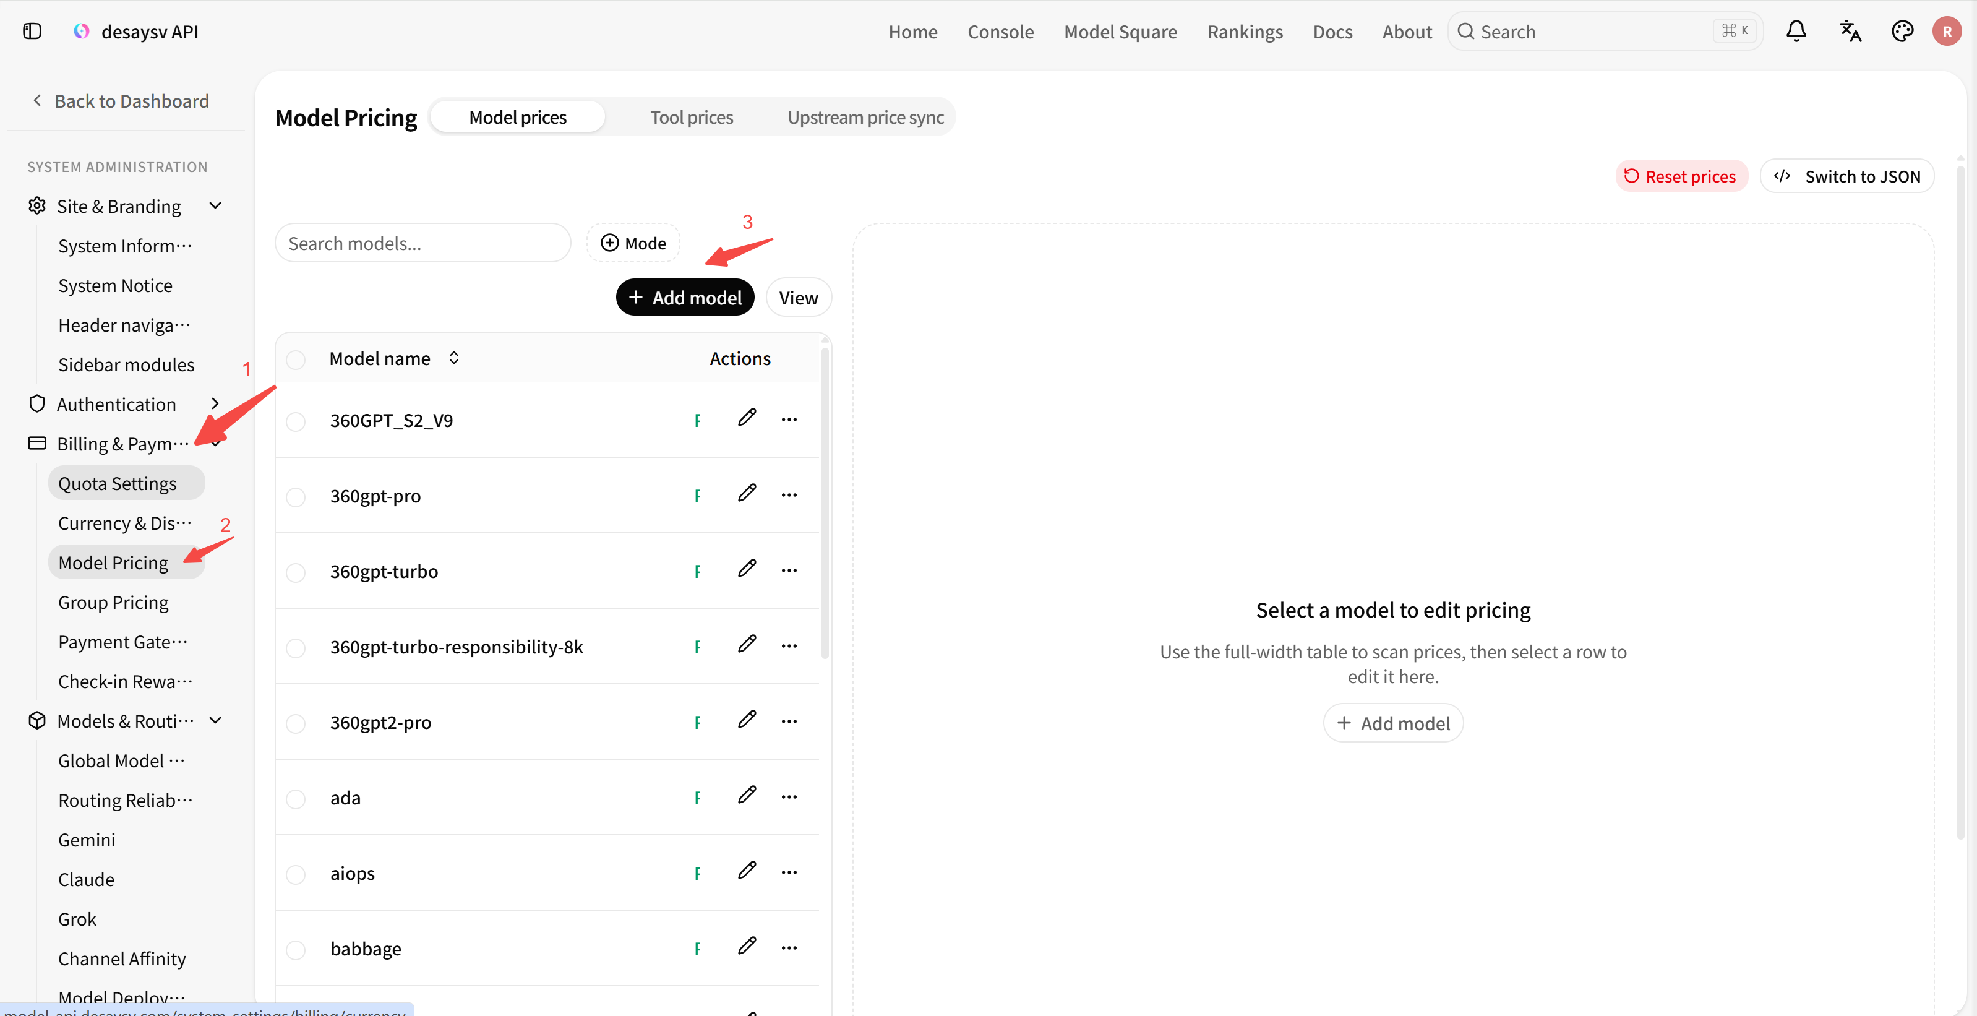This screenshot has height=1016, width=1977.
Task: Sort by Model name column
Action: (454, 359)
